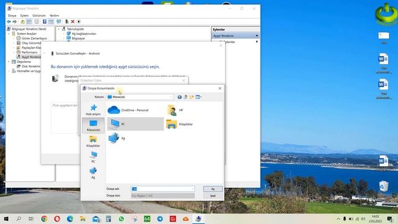Select Ağ network item in file list

click(117, 138)
